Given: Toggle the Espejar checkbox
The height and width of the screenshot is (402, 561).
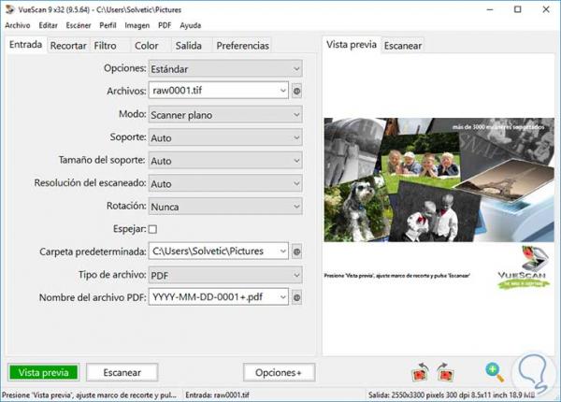Looking at the screenshot, I should [x=152, y=229].
